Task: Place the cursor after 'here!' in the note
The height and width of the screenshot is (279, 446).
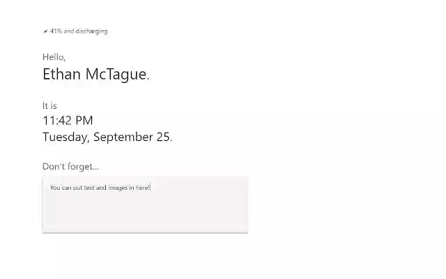Action: pyautogui.click(x=150, y=188)
